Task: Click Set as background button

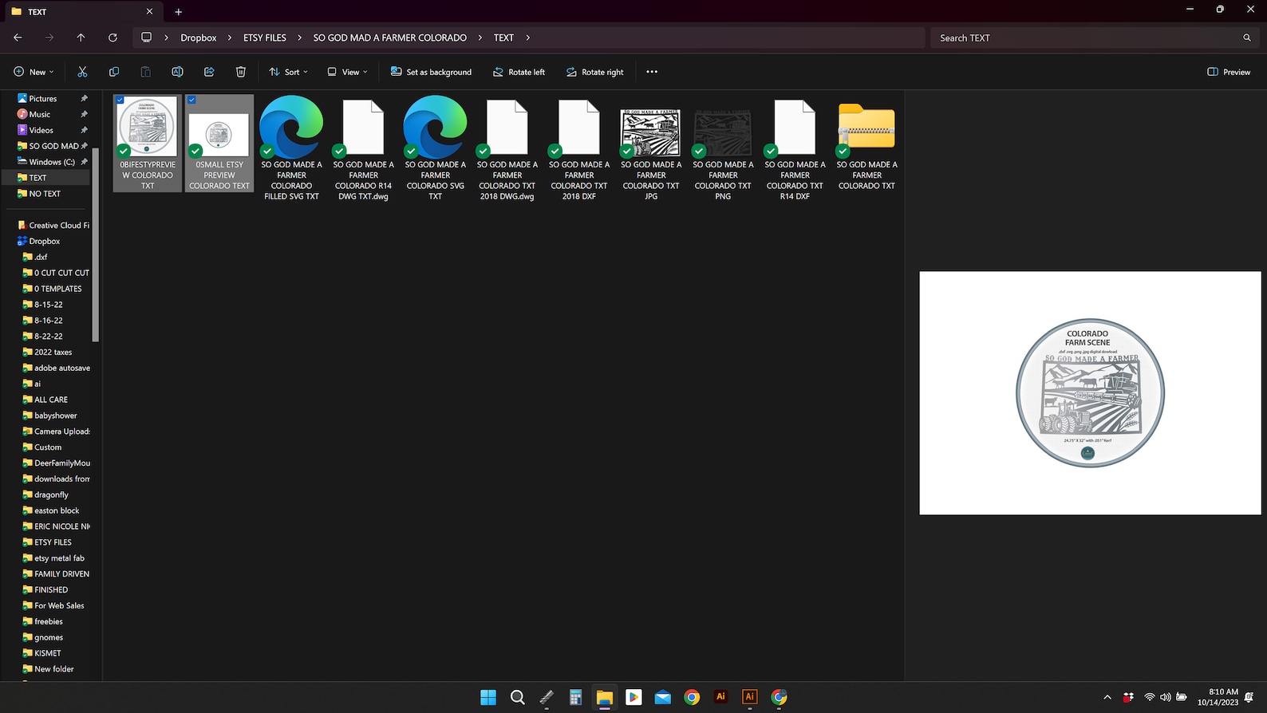Action: coord(431,72)
